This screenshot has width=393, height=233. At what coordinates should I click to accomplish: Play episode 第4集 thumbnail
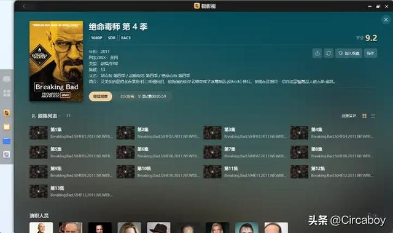(299, 133)
